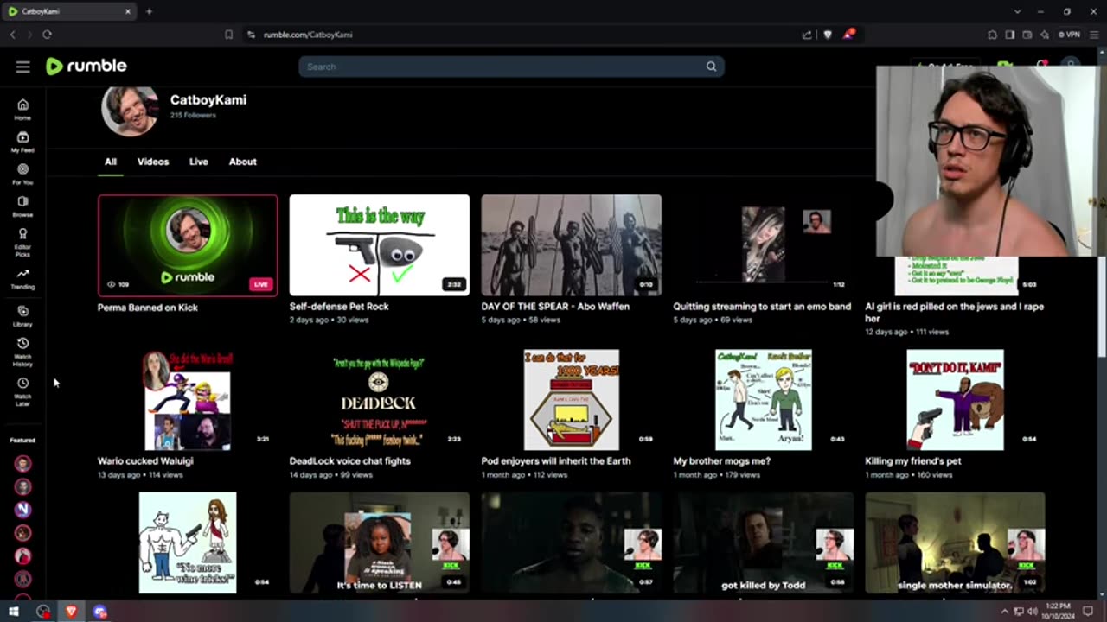The image size is (1107, 622).
Task: Select the All tab
Action: (x=111, y=162)
